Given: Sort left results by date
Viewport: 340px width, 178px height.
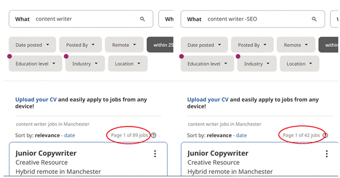Looking at the screenshot, I should point(70,135).
